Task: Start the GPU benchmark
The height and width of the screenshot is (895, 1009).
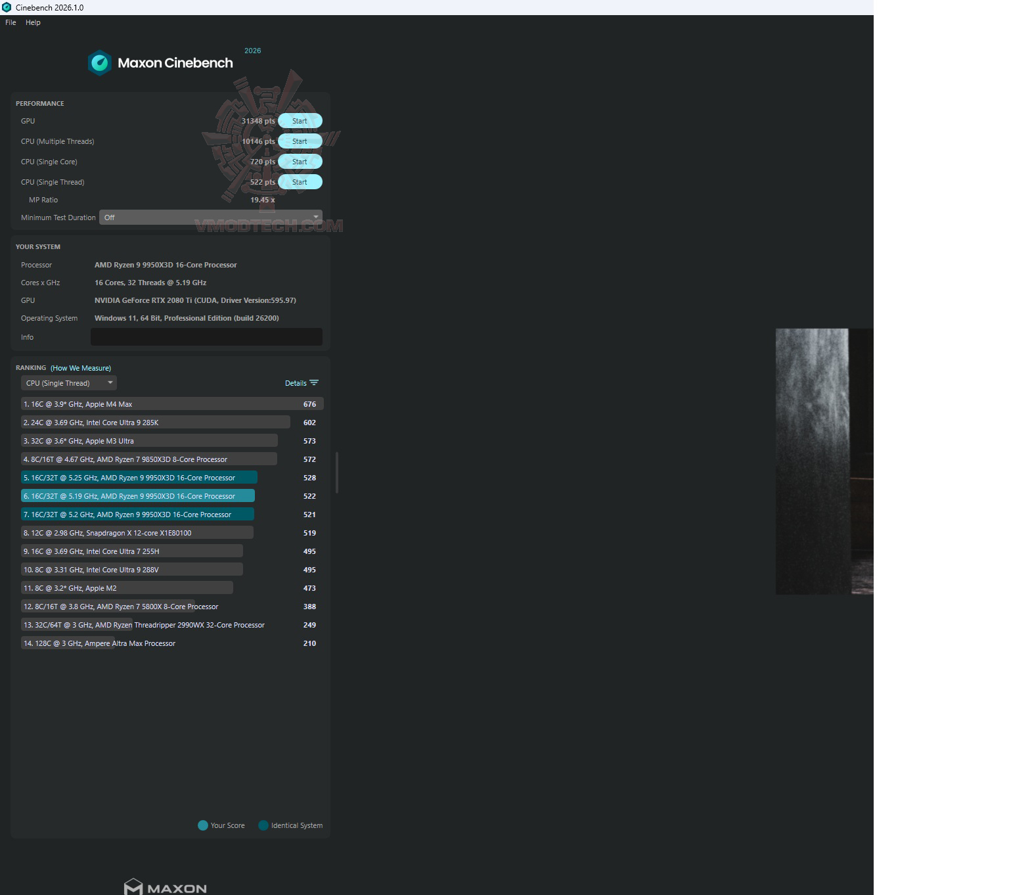Action: [300, 121]
